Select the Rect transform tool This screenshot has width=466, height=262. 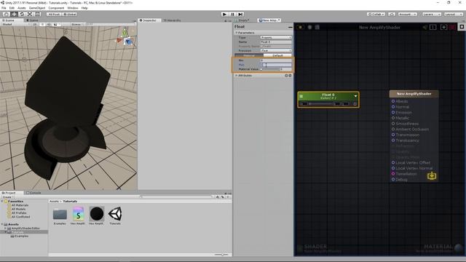point(37,15)
